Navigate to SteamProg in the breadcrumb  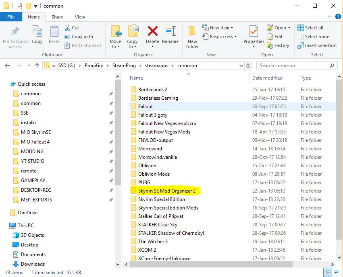point(124,66)
